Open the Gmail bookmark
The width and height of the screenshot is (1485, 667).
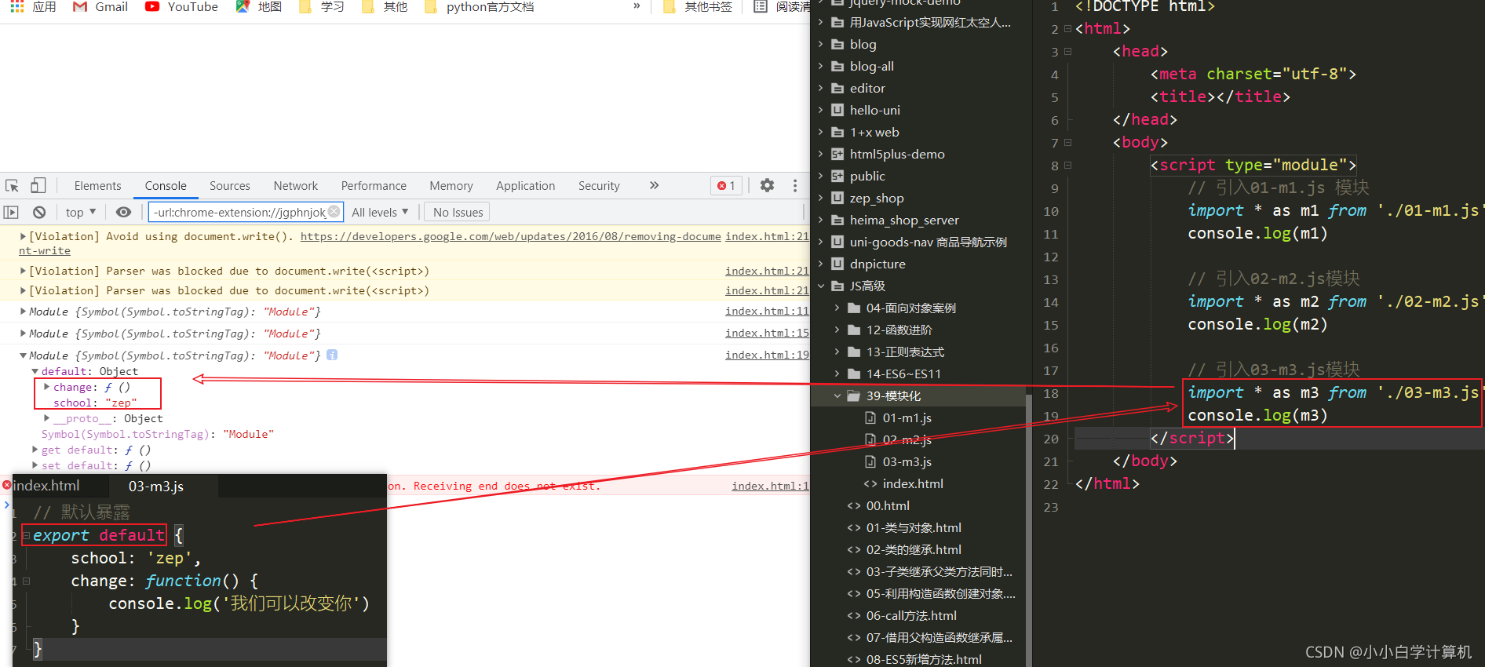coord(100,6)
